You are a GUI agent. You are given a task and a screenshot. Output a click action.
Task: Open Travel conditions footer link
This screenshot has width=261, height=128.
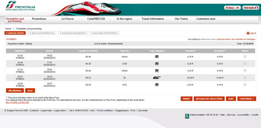tap(105, 111)
